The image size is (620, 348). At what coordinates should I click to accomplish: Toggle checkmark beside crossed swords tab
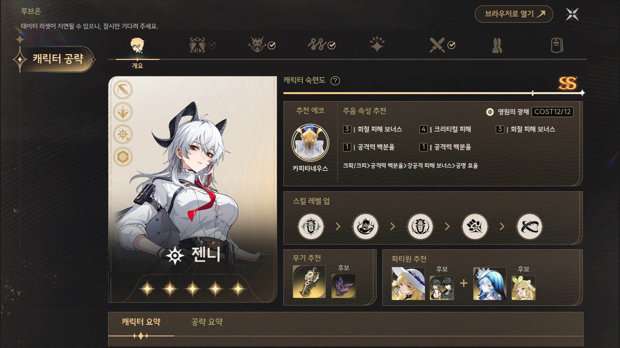[451, 45]
